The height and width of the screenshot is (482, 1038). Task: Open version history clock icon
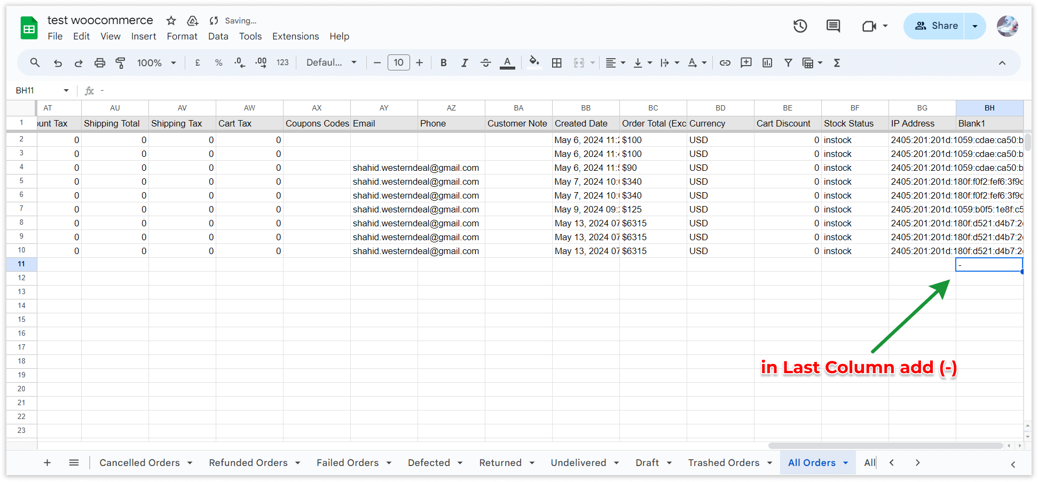point(800,26)
